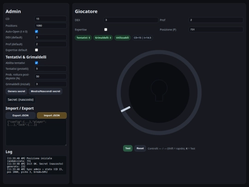Click the Genera secret button
Viewport: 249px width, 187px height.
pyautogui.click(x=16, y=91)
